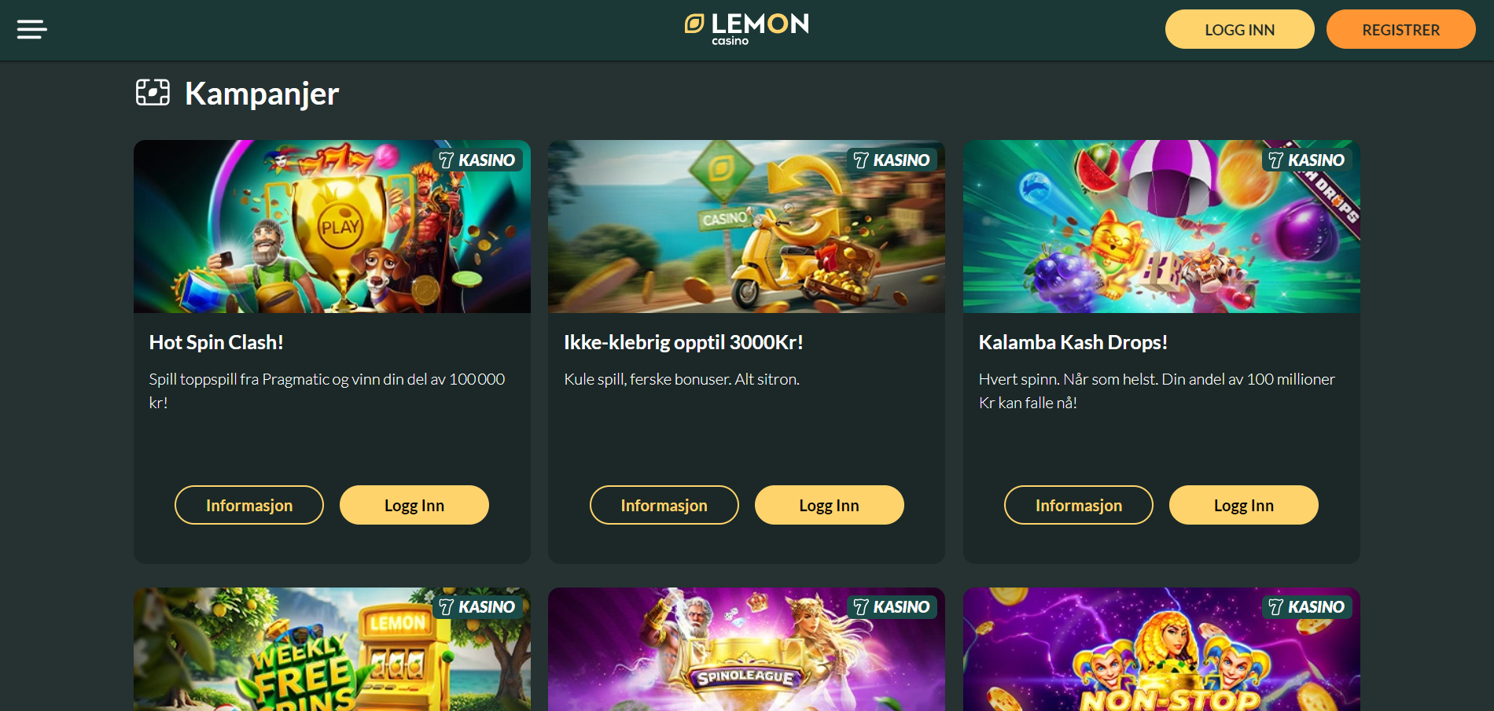Open the yellow scooter campaign banner
Screen dimensions: 1494x711
pos(746,227)
